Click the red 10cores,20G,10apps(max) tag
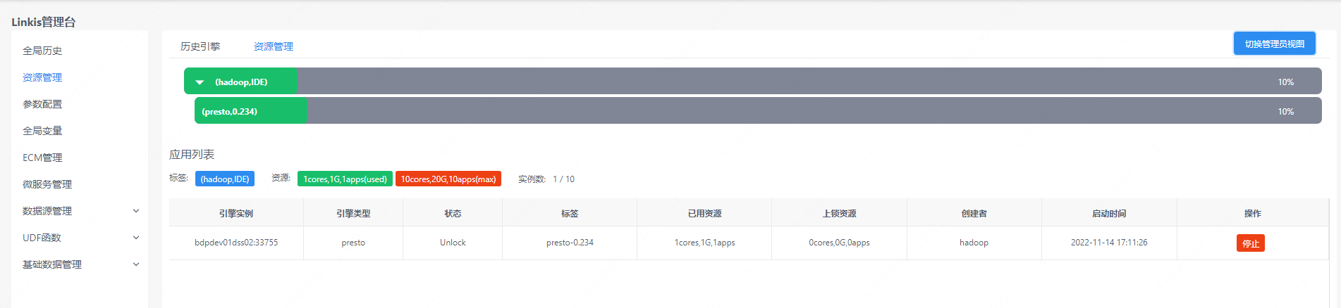 click(448, 179)
